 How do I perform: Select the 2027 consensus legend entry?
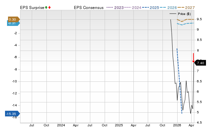(186, 8)
